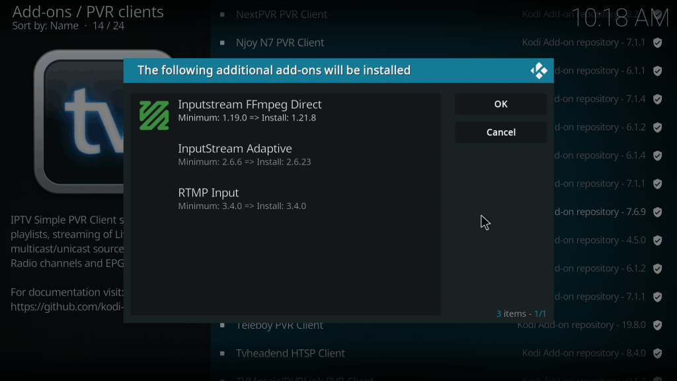Click '3 items - 1/1' counter in dialog

pos(521,314)
